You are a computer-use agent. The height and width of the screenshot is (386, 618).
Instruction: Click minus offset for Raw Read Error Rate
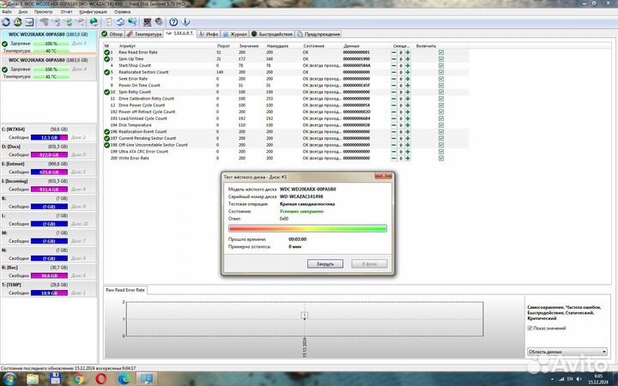(394, 52)
